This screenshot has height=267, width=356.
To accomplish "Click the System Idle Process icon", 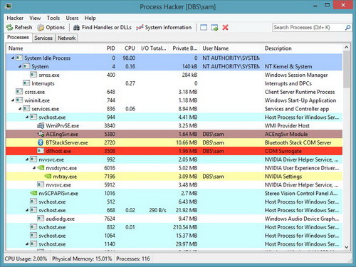I will tap(19, 58).
